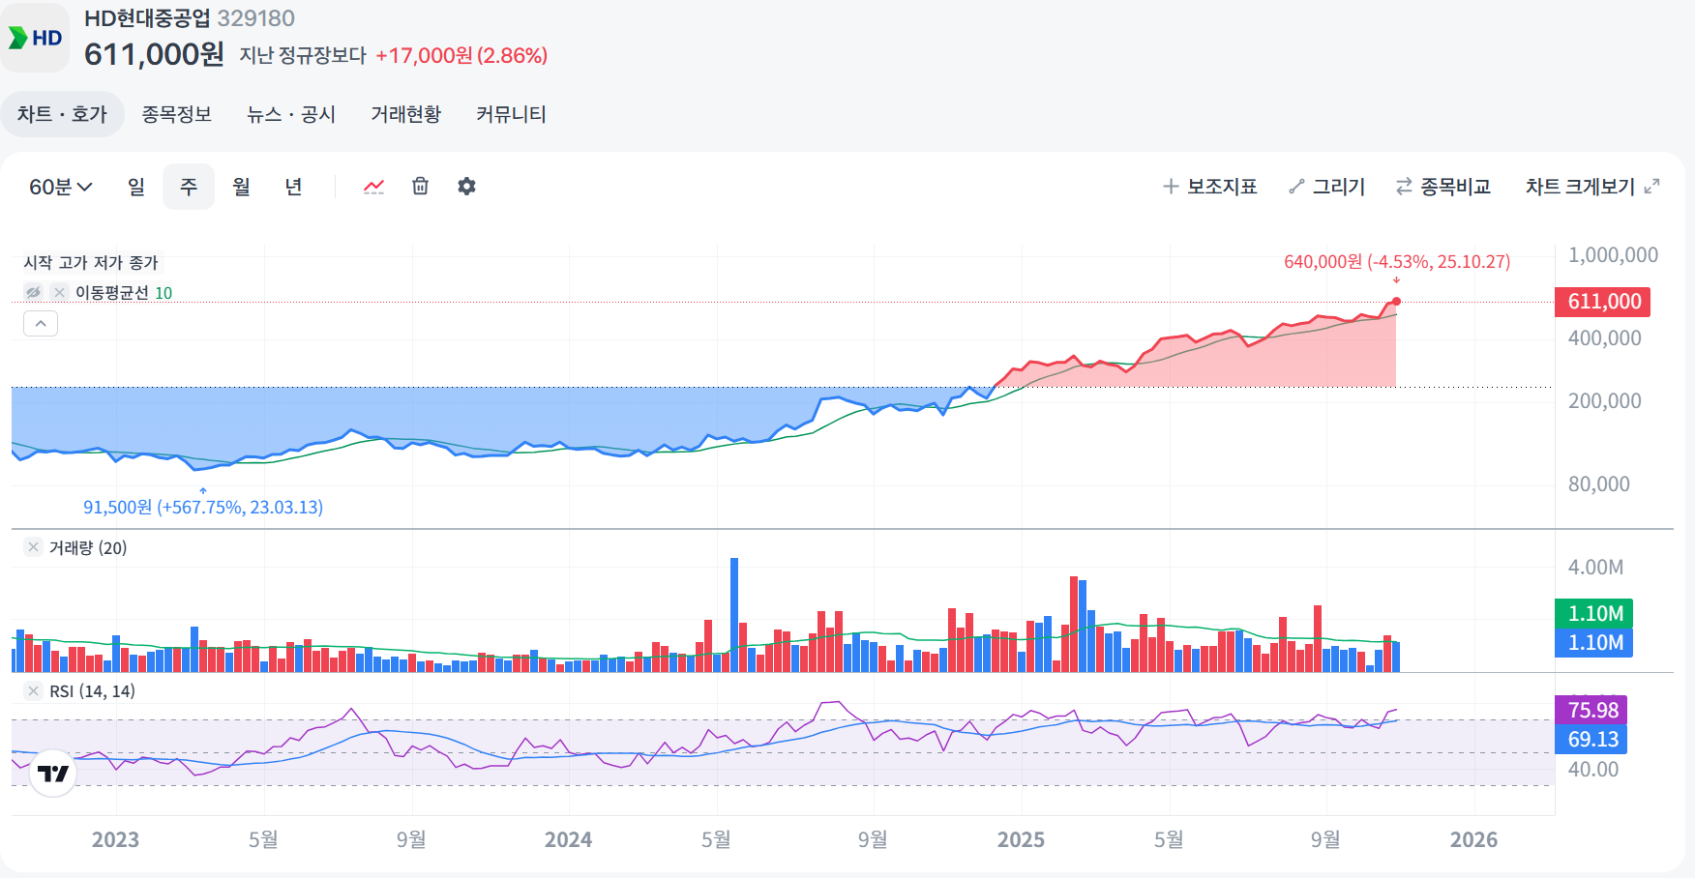Viewport: 1695px width, 878px height.
Task: Open the 60분 interval dropdown
Action: point(60,187)
